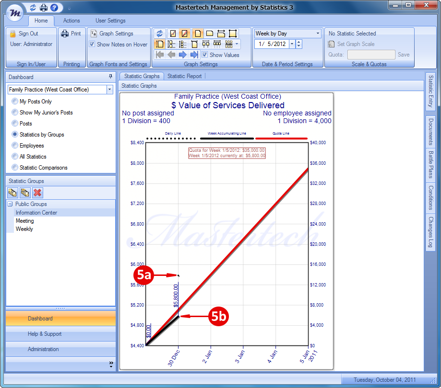Screen dimensions: 441x388
Task: Open the Family Practice office dropdown
Action: click(x=110, y=90)
